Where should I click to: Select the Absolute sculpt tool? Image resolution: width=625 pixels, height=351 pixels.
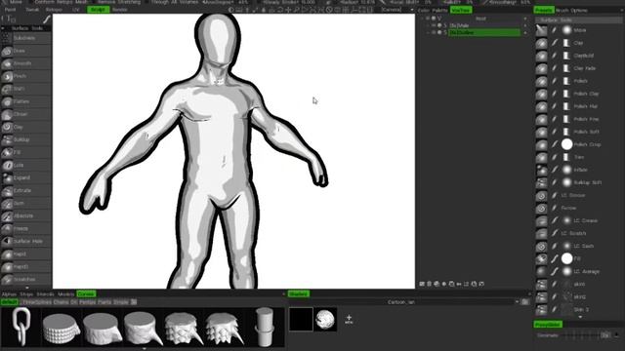(26, 216)
